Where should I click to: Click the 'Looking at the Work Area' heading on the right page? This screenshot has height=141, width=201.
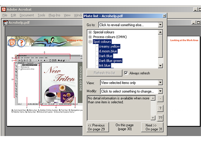pyautogui.click(x=184, y=40)
